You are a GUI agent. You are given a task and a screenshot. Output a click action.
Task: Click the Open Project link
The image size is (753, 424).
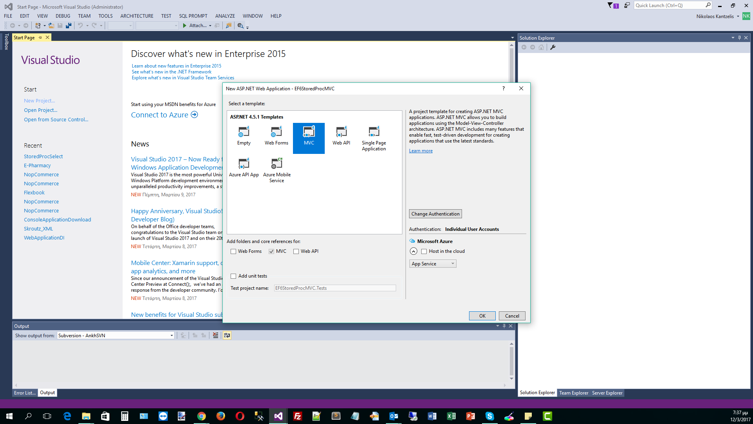click(x=40, y=110)
